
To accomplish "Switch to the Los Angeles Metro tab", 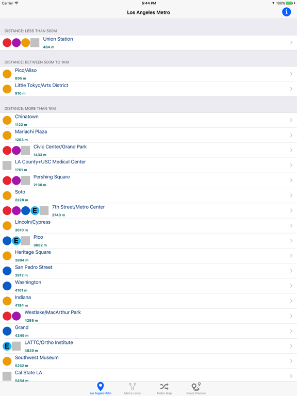I will click(101, 388).
